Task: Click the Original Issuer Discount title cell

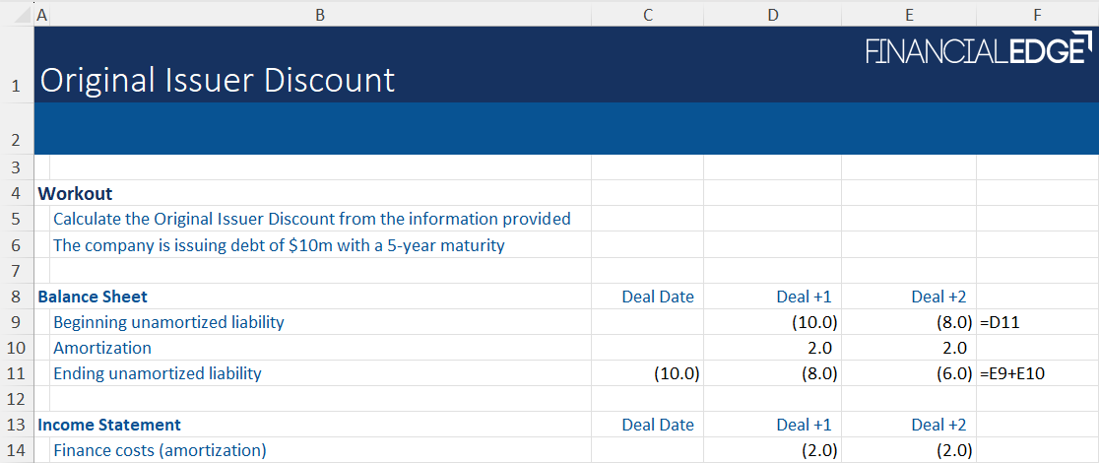Action: point(217,80)
